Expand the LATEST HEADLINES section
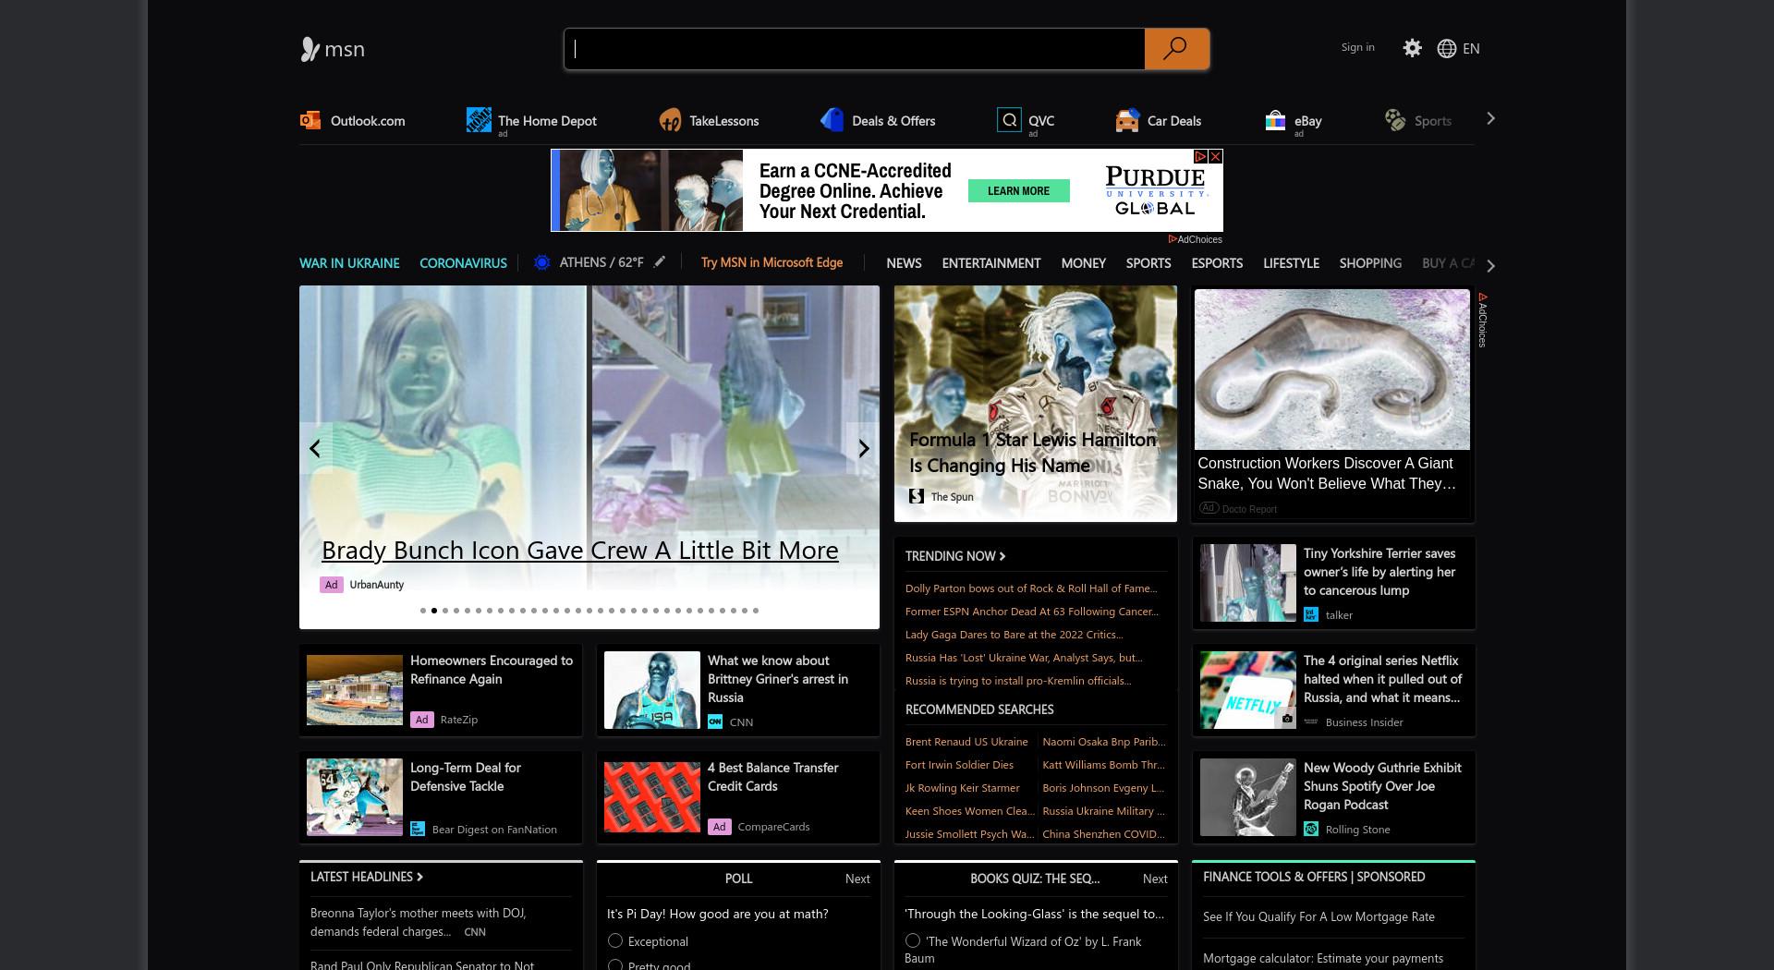The width and height of the screenshot is (1774, 970). (x=367, y=877)
